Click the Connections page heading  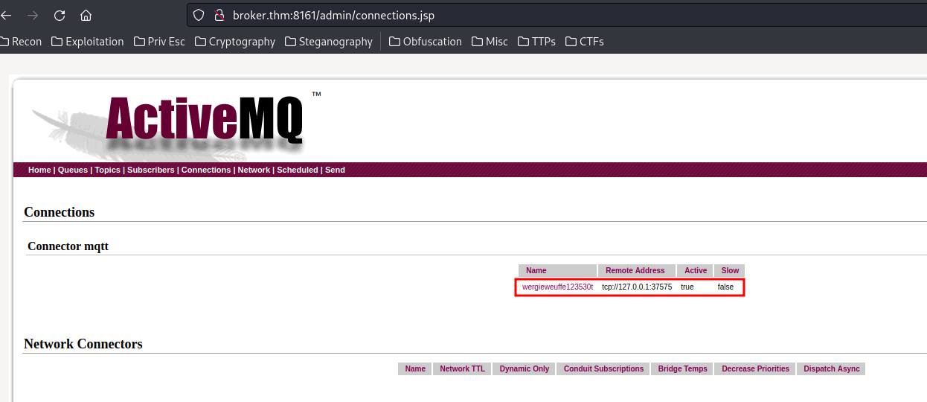pos(60,212)
